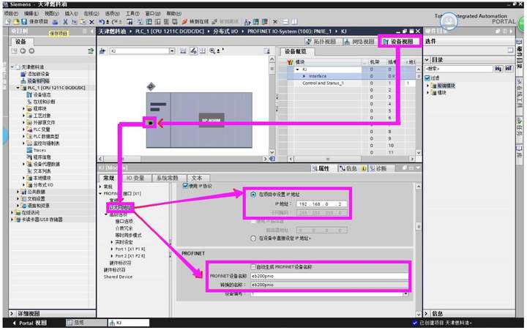
Task: Switch to the Texts (文本) tab
Action: [x=197, y=178]
